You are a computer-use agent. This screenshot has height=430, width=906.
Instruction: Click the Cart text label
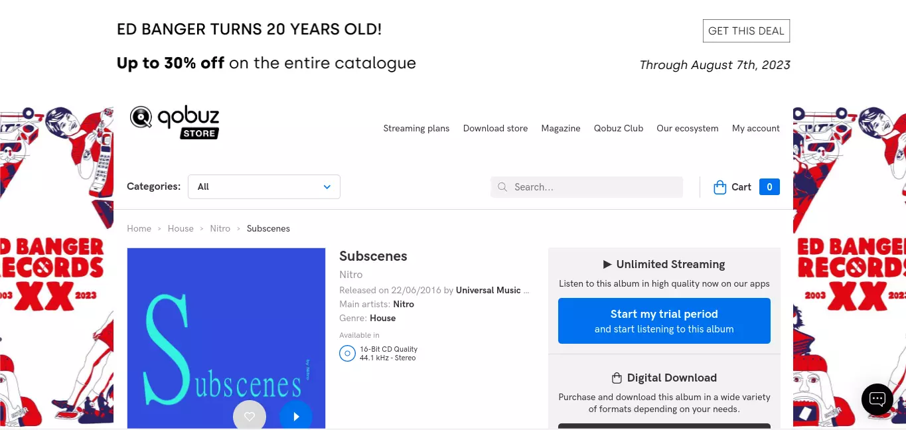pos(741,187)
